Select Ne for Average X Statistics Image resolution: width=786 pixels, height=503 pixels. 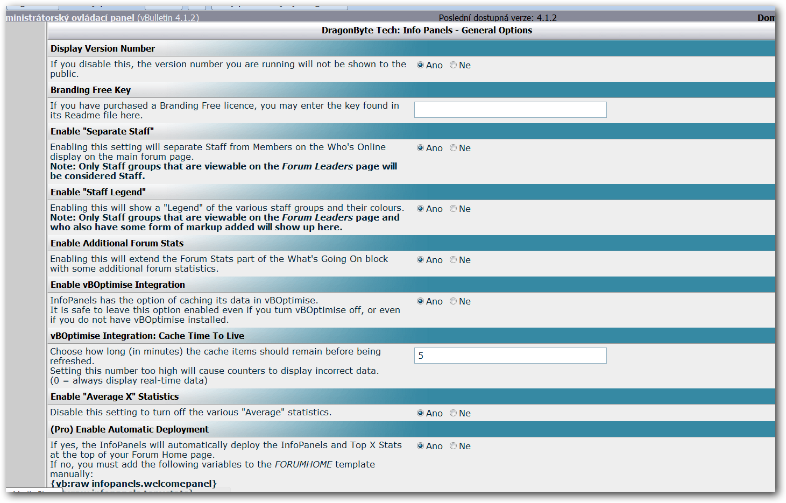(x=454, y=413)
